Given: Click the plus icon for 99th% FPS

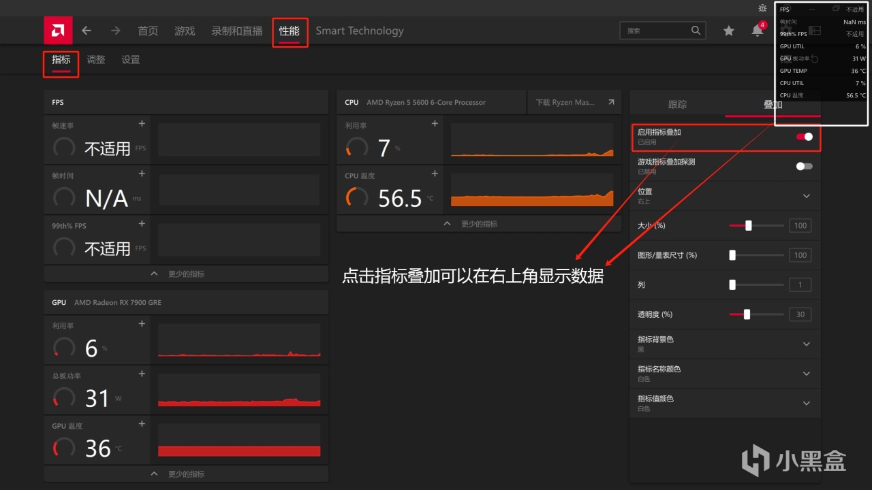Looking at the screenshot, I should [142, 224].
